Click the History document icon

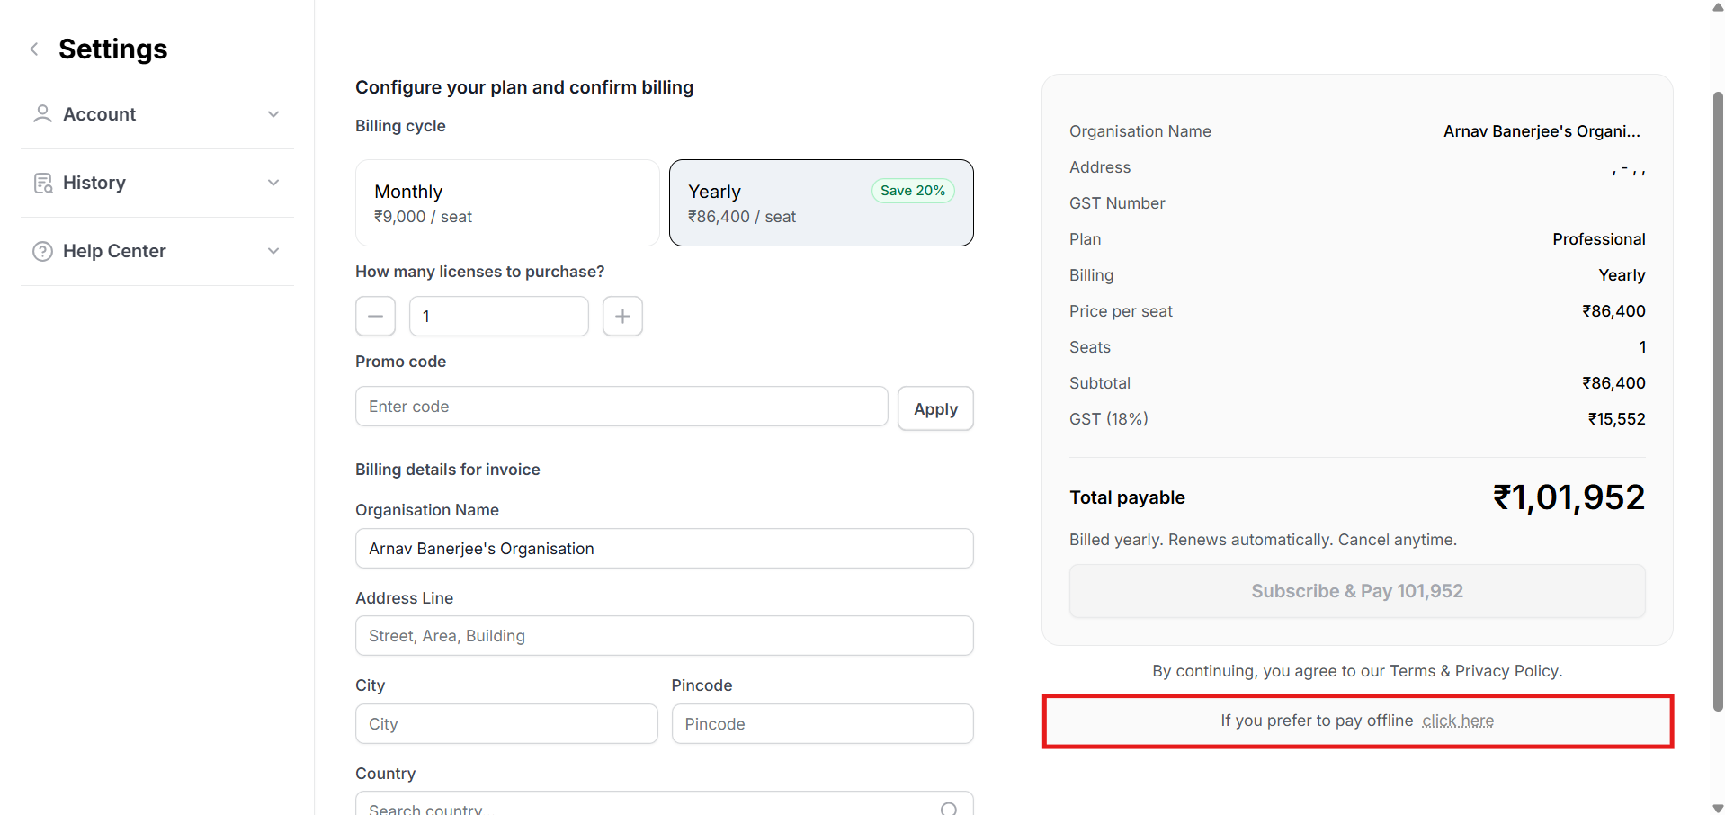[42, 183]
